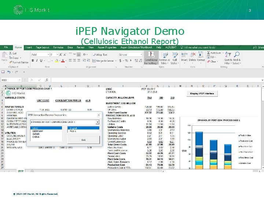Open Find & Select menu

click(237, 58)
